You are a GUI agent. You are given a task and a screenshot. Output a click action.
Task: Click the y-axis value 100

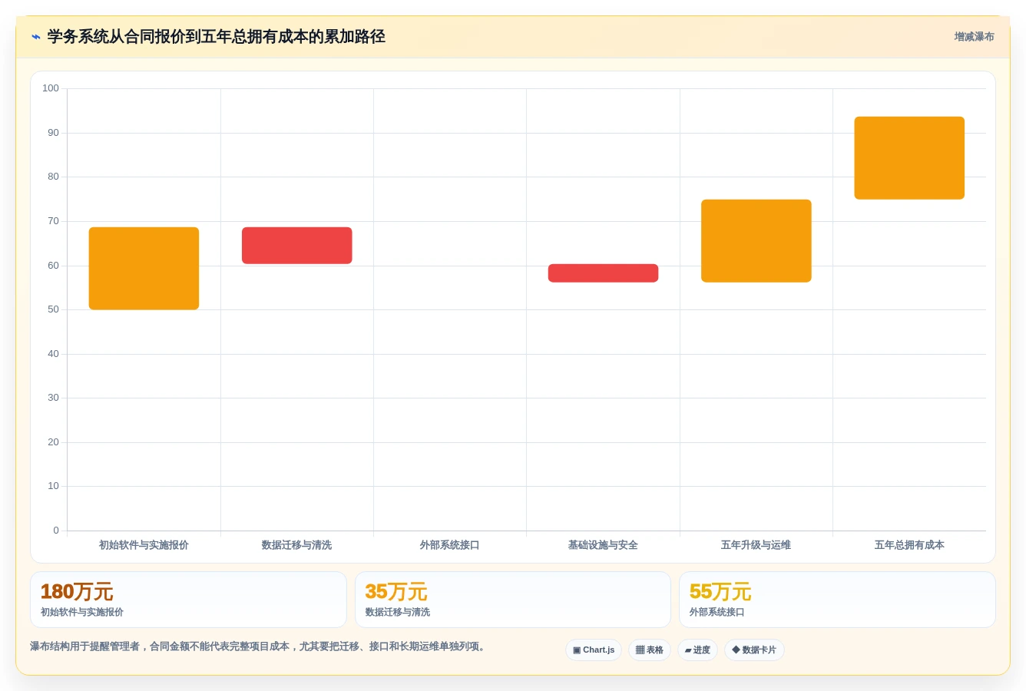tap(51, 88)
